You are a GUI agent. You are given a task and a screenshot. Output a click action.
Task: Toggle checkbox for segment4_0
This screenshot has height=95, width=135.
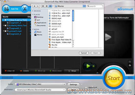point(8,34)
